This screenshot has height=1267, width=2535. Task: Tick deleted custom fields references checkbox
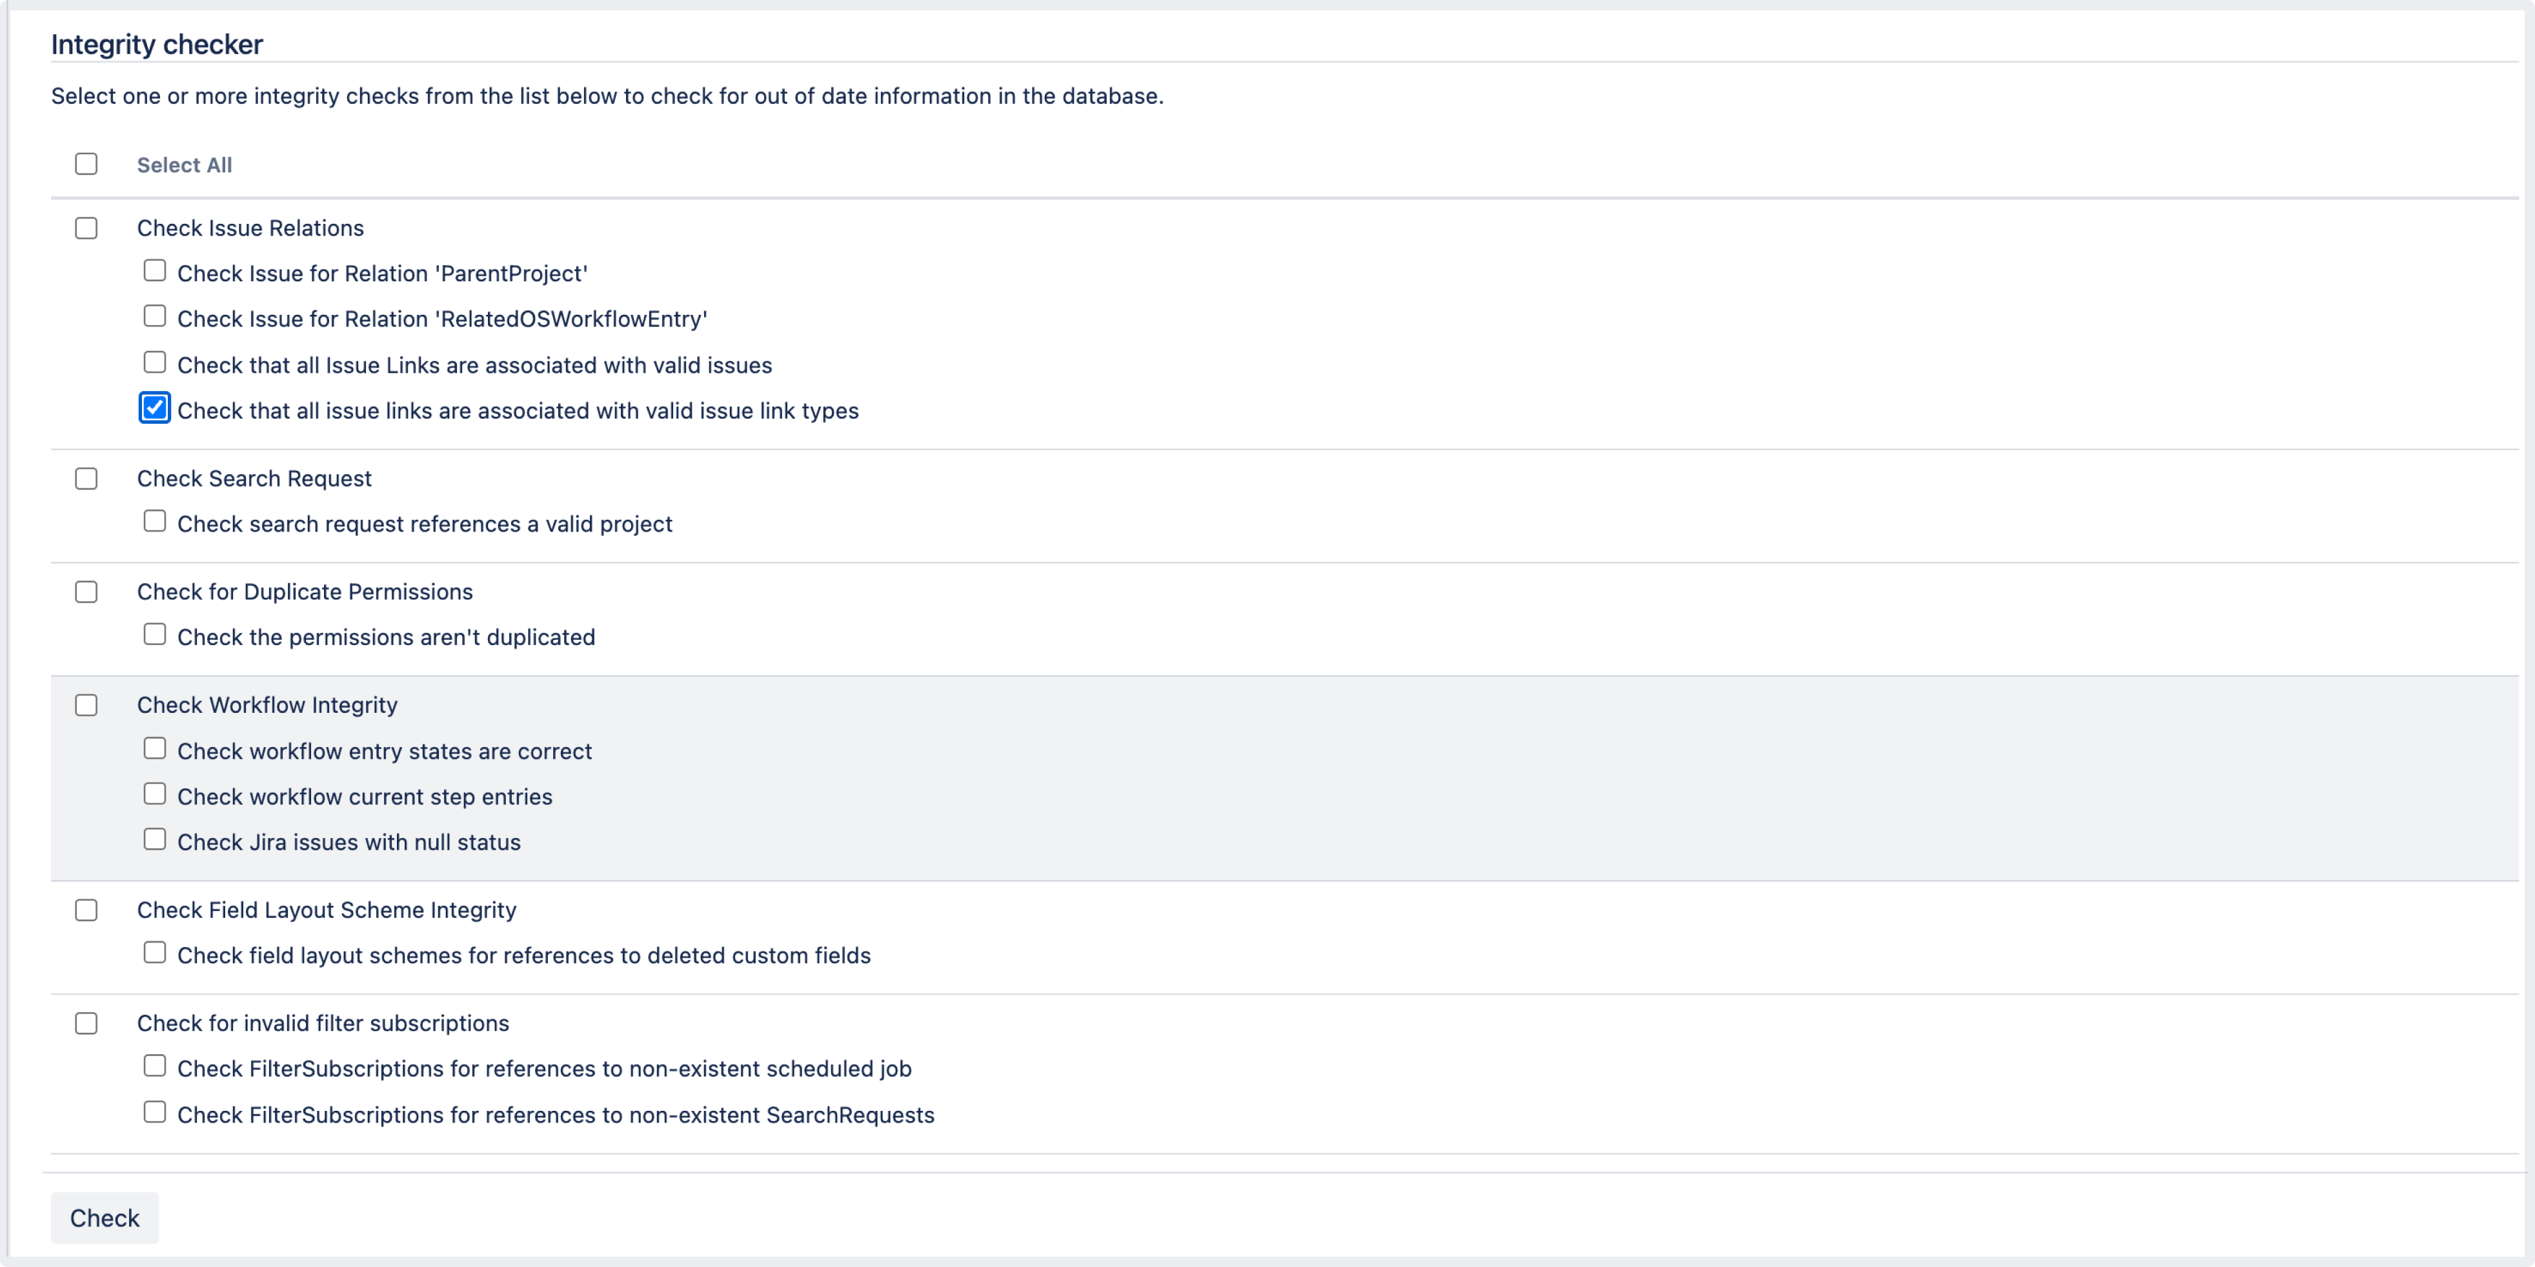[154, 952]
